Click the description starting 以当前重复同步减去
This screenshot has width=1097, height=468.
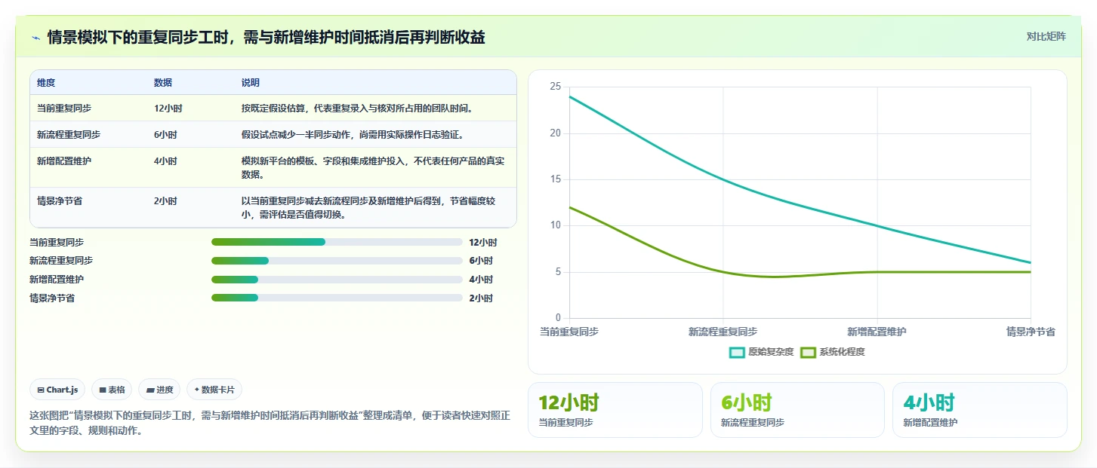(369, 207)
